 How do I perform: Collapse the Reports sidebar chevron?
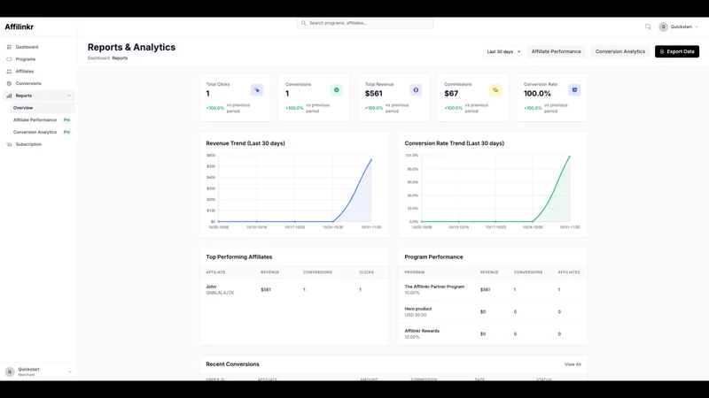pos(69,96)
